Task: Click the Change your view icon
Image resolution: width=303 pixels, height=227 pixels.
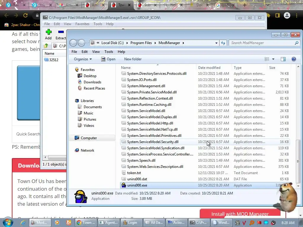Action: click(x=267, y=59)
